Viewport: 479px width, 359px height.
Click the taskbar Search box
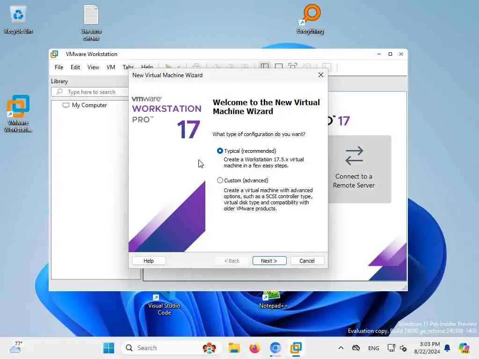[x=171, y=348]
